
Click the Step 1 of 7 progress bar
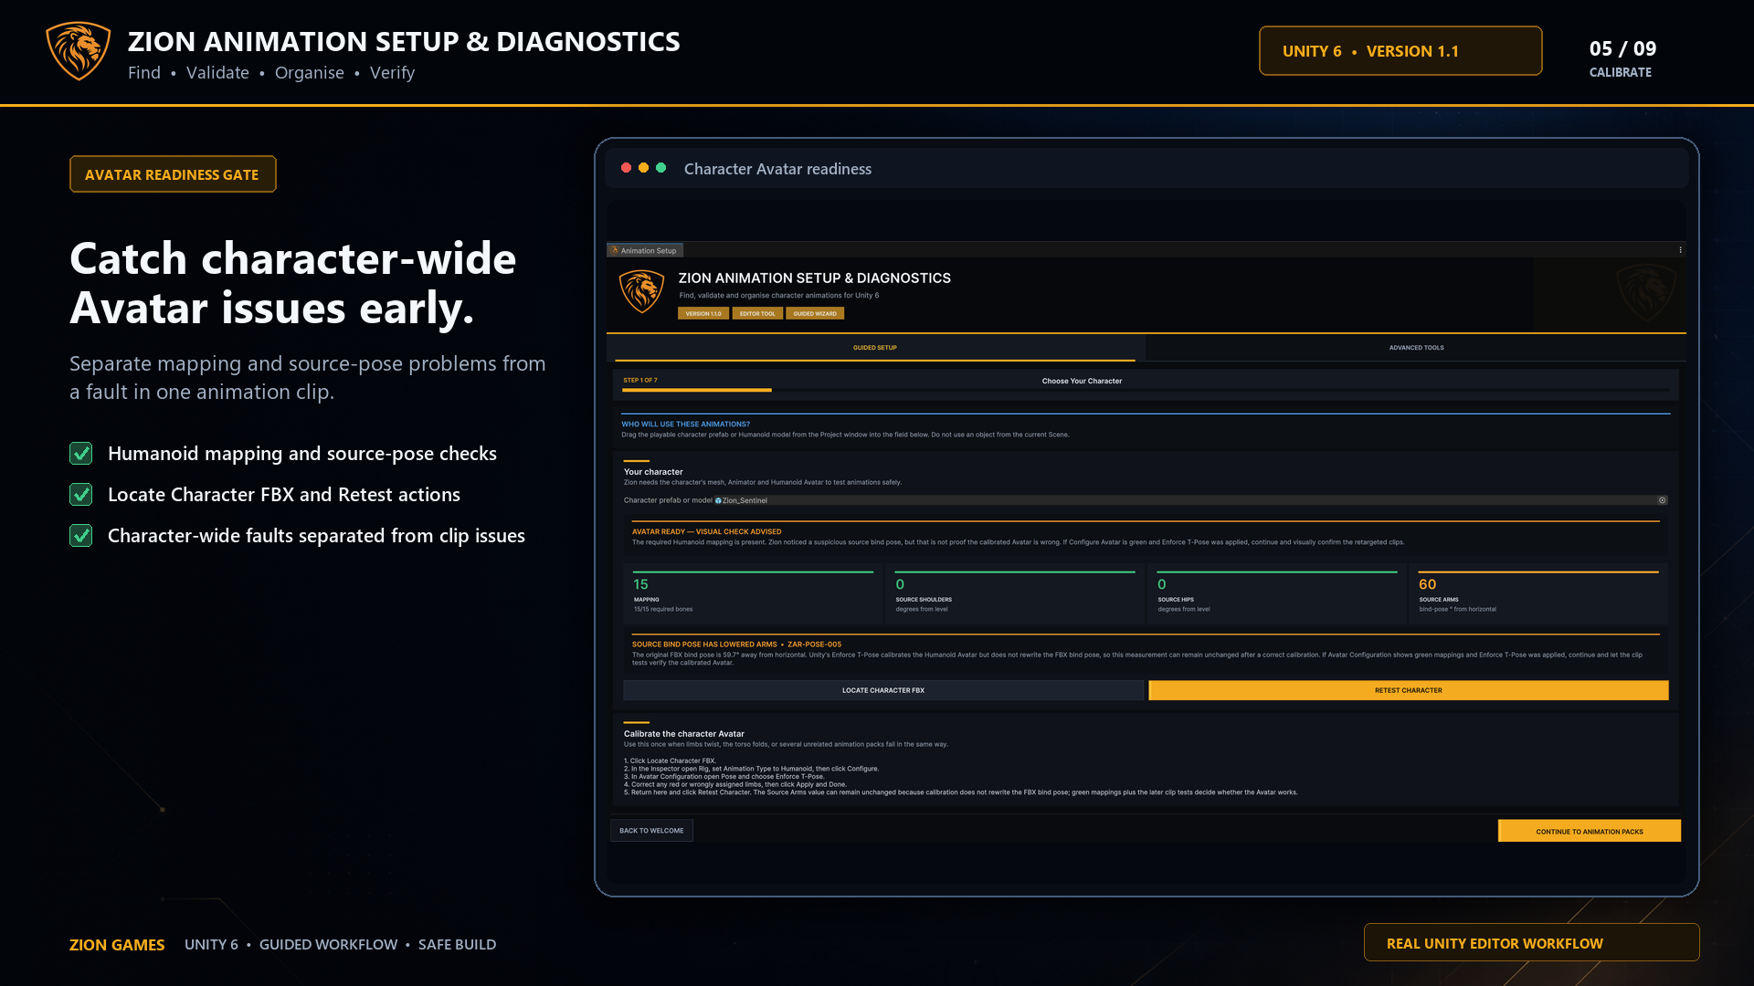point(1146,390)
